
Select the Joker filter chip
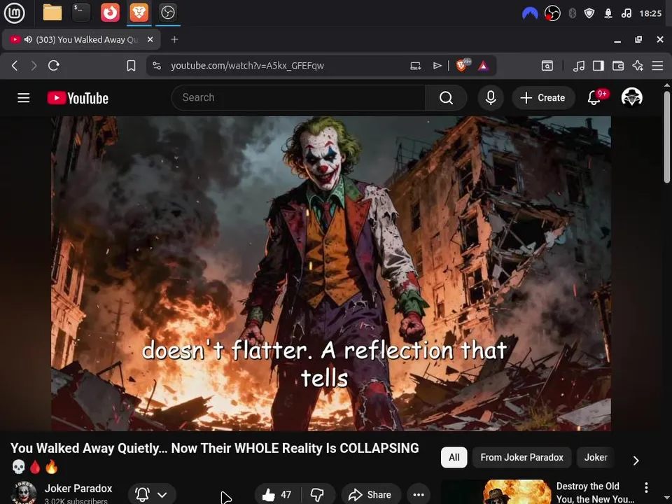pos(596,457)
